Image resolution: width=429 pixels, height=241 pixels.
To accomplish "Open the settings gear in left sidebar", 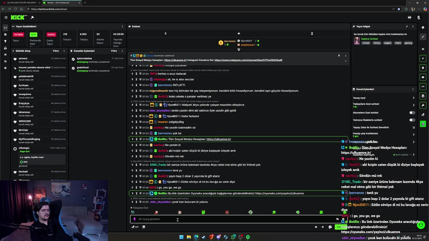I will (x=5, y=68).
